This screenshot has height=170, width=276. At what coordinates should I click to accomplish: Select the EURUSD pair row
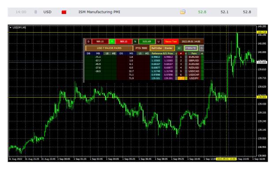(x=194, y=57)
